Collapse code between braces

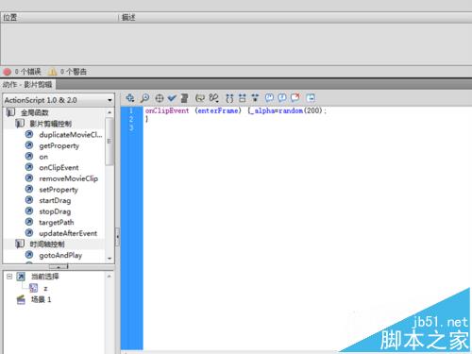point(229,98)
